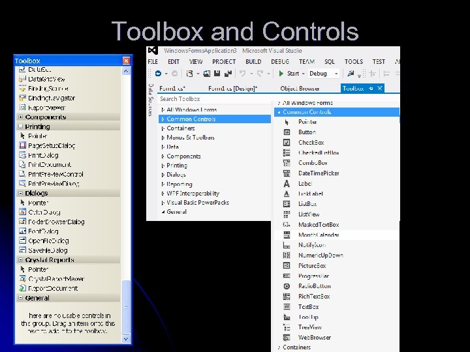The height and width of the screenshot is (352, 470).
Task: Select the CheckBox control icon
Action: click(x=287, y=143)
